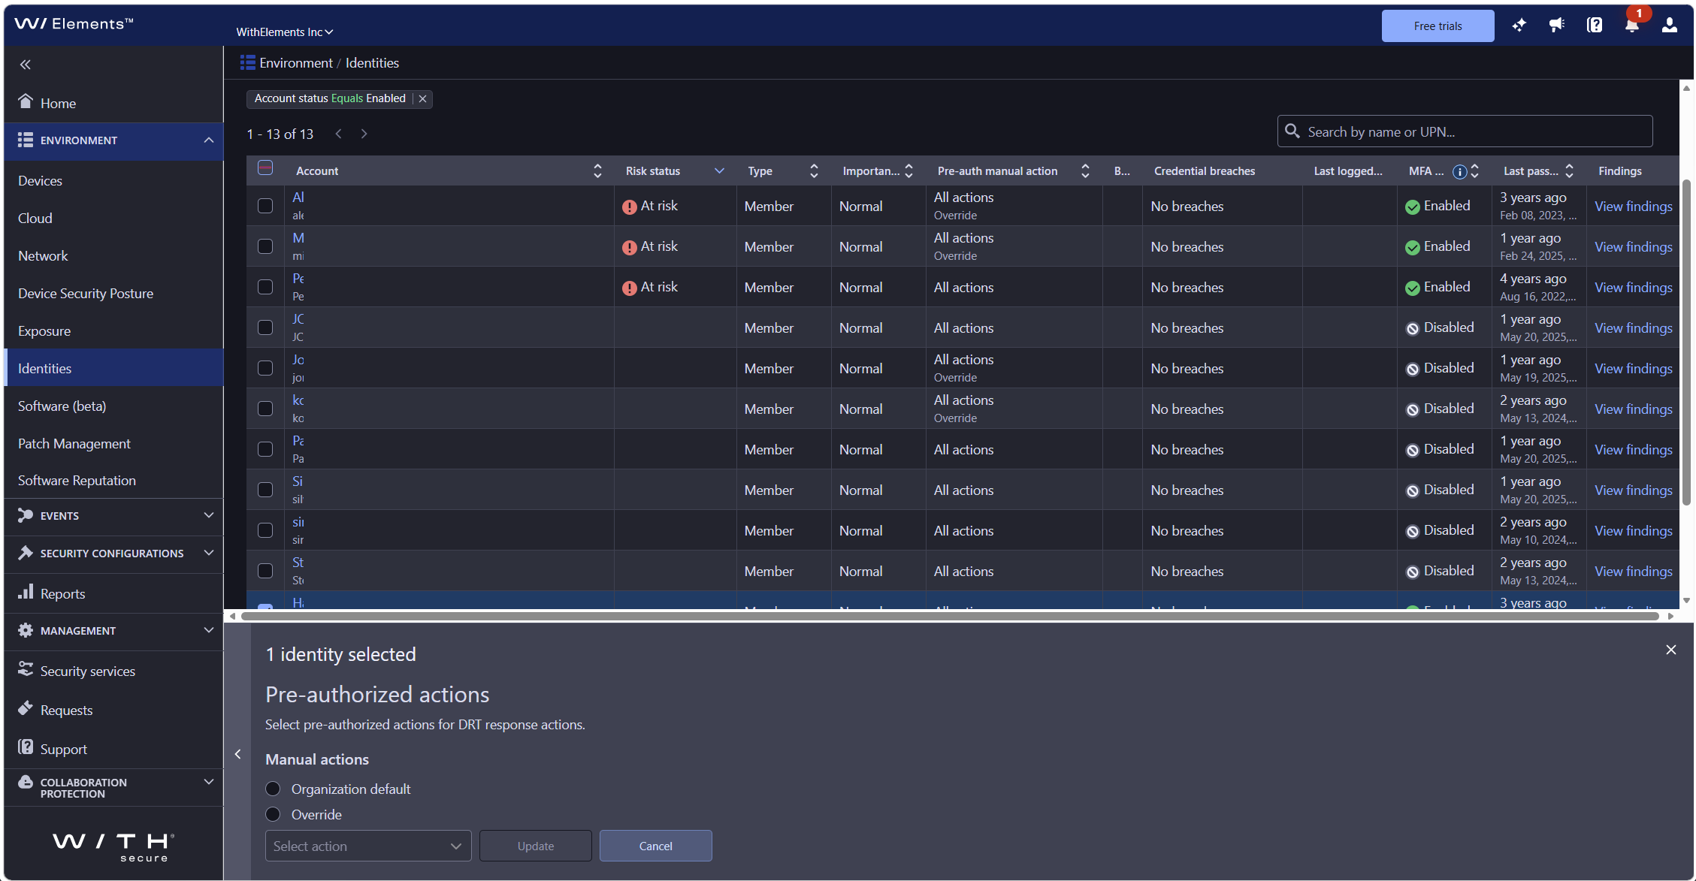Image resolution: width=1696 pixels, height=881 pixels.
Task: Sort by Last password column arrows
Action: tap(1569, 171)
